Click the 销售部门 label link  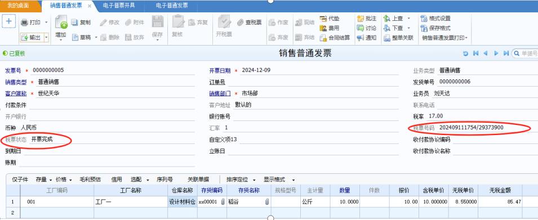(220, 93)
